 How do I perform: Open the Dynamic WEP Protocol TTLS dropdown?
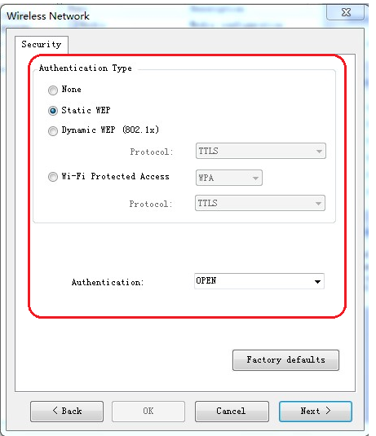pos(261,151)
